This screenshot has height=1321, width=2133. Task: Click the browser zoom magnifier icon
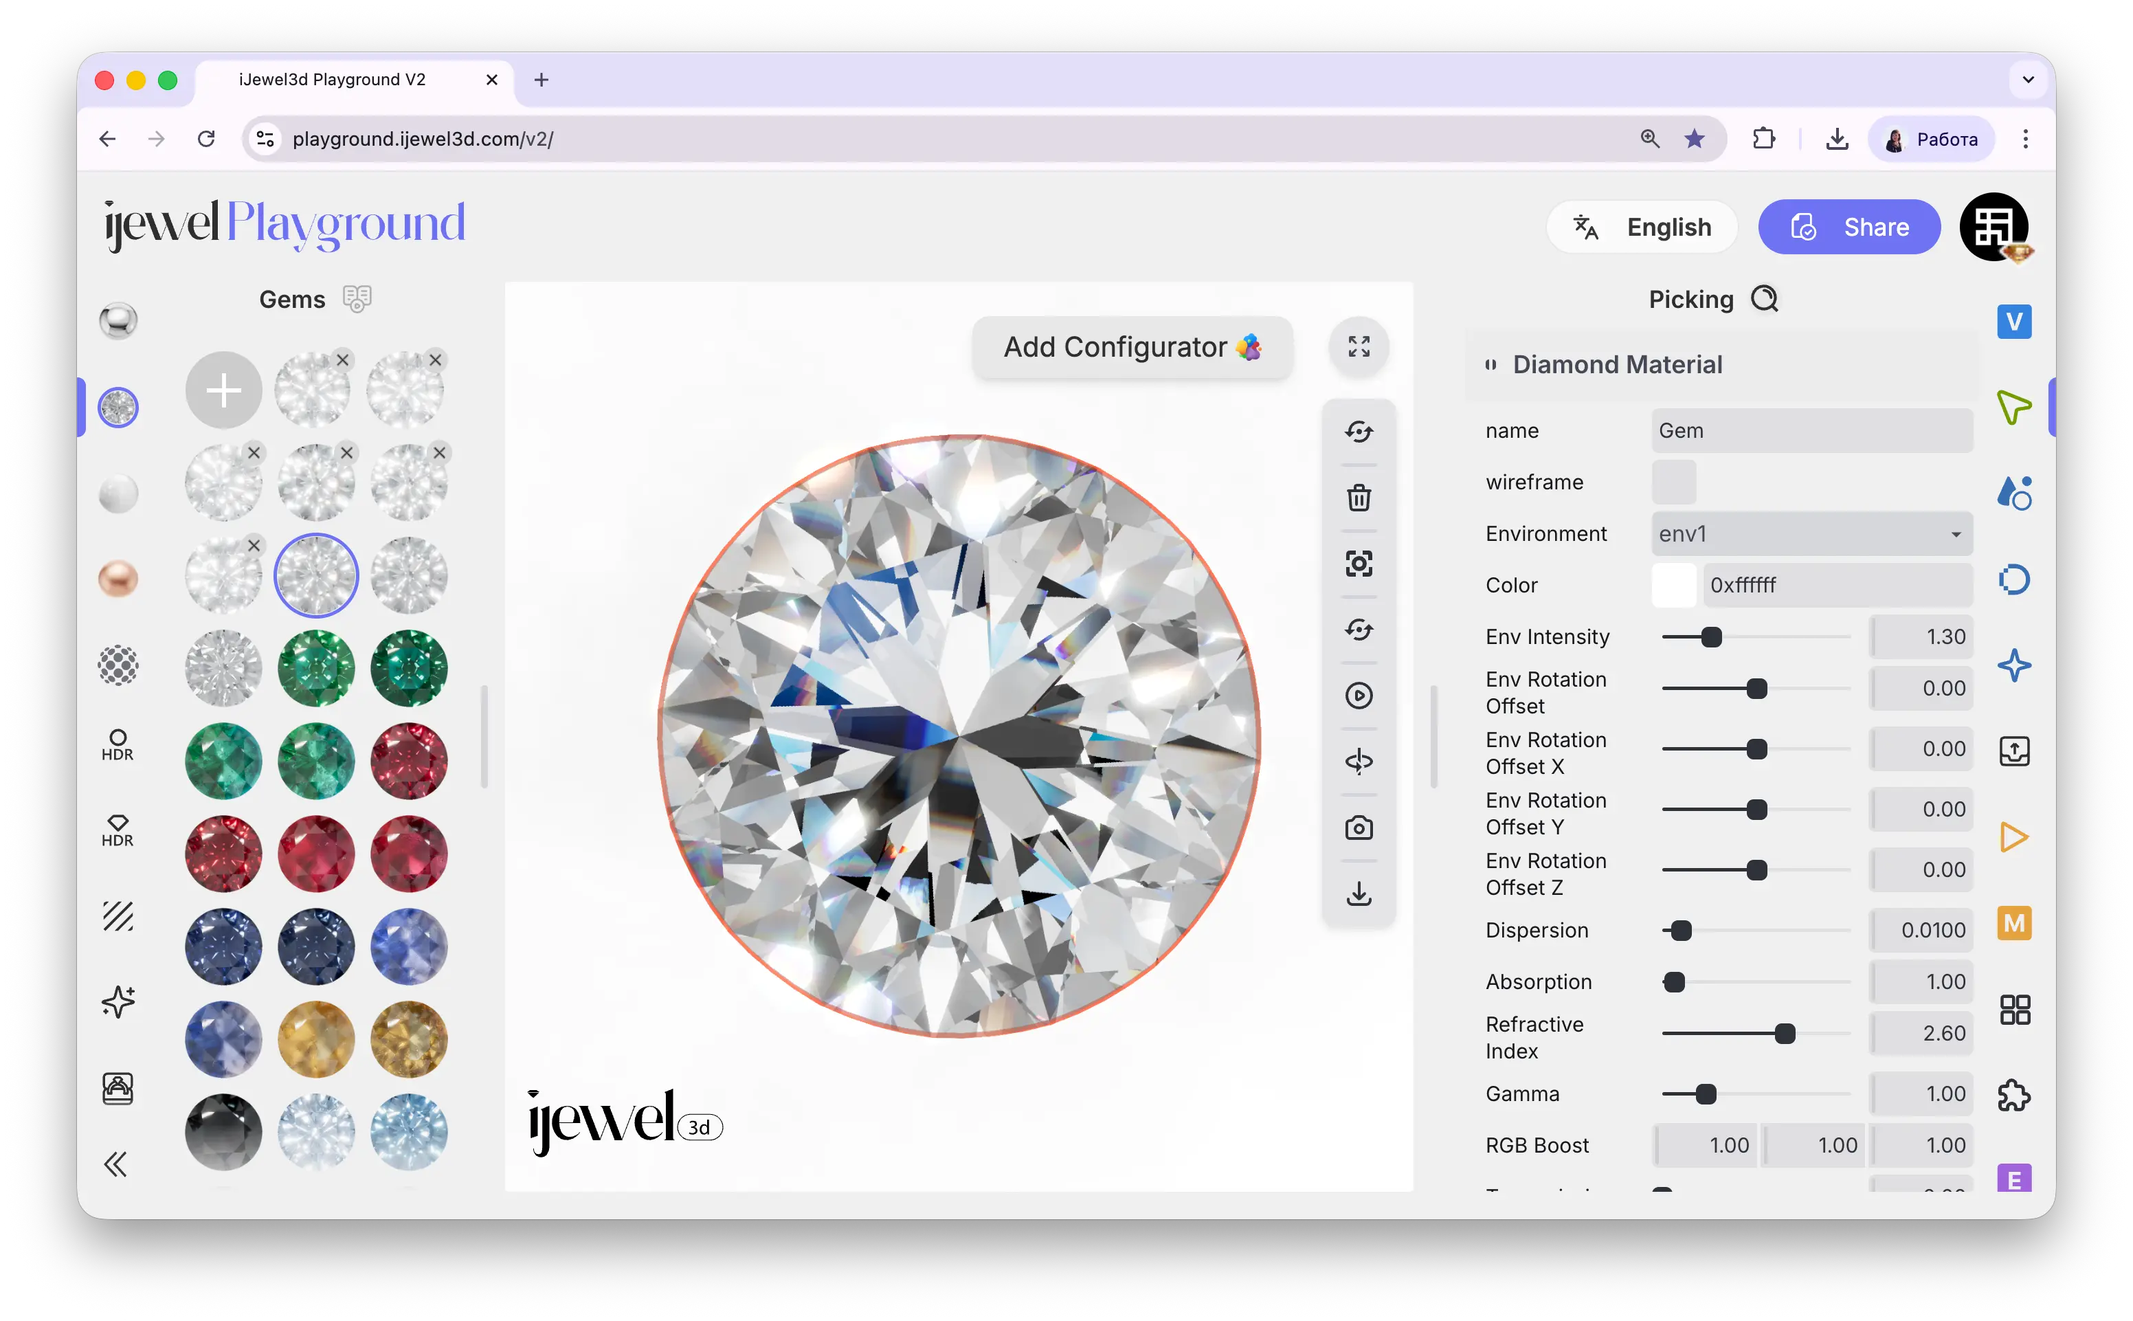point(1649,139)
